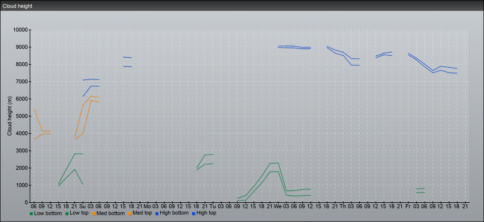Click the green swatch beside Low bottom
The image size is (484, 222).
[31, 213]
